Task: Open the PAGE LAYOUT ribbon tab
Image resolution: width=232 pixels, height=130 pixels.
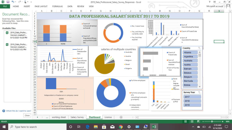Action: point(41,6)
